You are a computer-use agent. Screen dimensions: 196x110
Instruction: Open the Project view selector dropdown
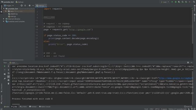click(9, 5)
